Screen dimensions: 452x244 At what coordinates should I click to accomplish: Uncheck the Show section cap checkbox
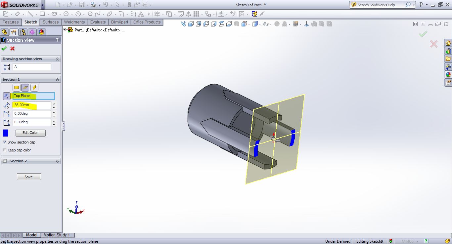click(5, 142)
